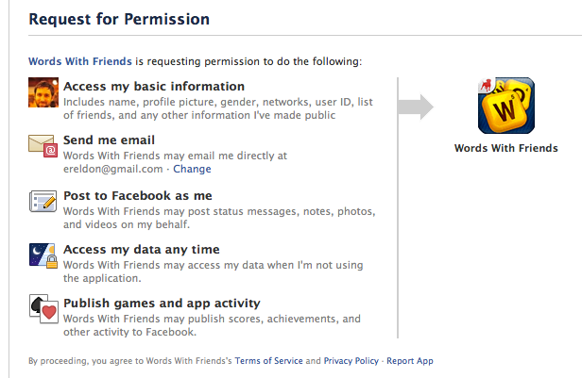Screen dimensions: 582x378
Task: Click the Post to Facebook notepad icon
Action: tap(44, 202)
